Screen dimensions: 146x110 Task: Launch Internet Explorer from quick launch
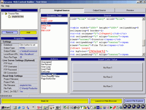pyautogui.click(x=19, y=108)
